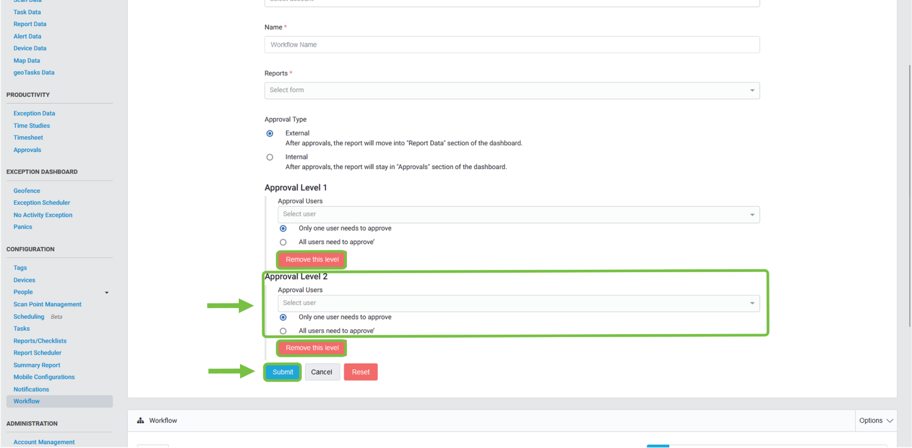912x448 pixels.
Task: Click the Submit button
Action: [283, 372]
